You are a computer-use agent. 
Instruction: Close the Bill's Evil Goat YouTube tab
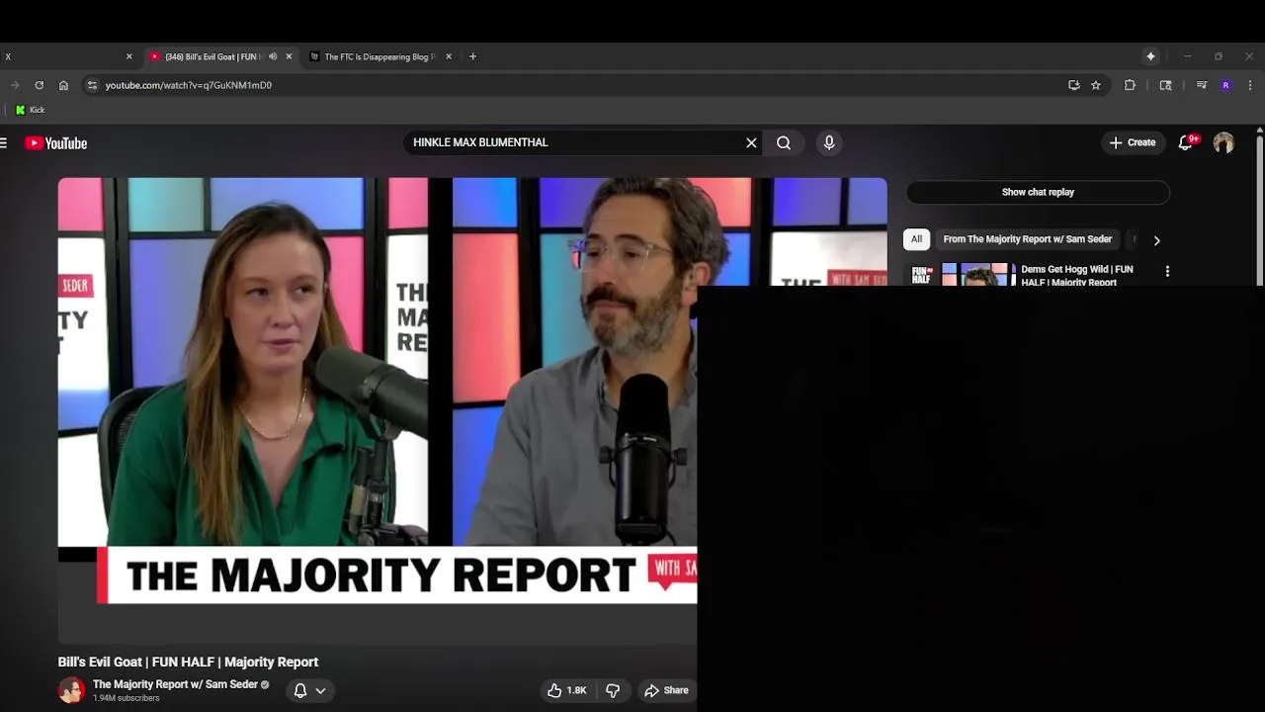click(289, 56)
